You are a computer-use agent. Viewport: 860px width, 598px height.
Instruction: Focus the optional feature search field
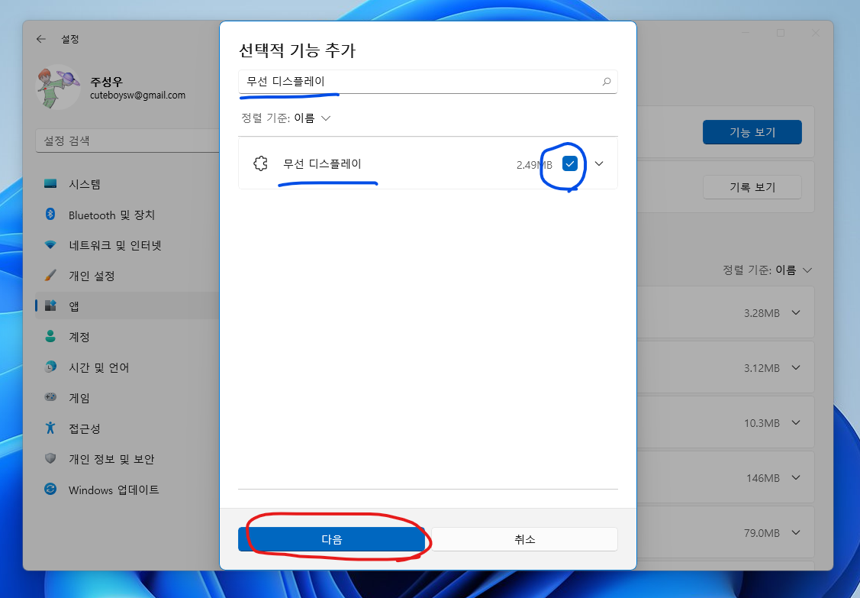pos(428,82)
